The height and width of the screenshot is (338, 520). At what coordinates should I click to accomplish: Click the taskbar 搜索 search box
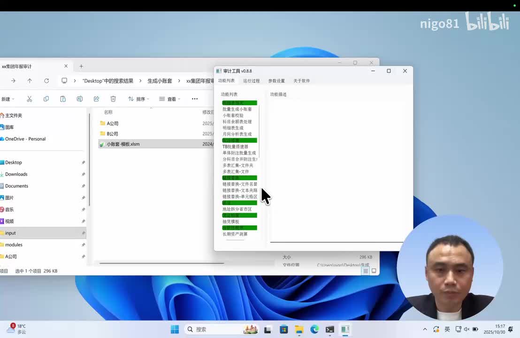222,330
